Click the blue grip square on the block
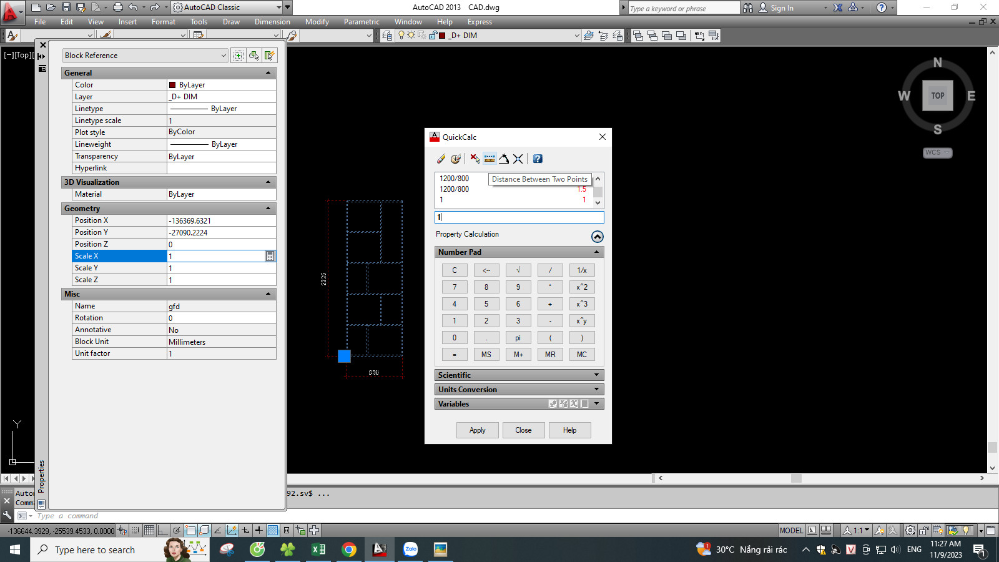Viewport: 999px width, 562px height. [344, 356]
